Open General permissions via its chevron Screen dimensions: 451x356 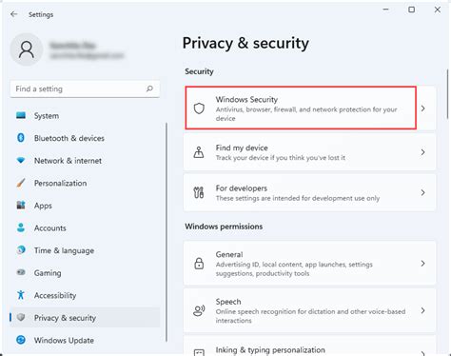click(x=422, y=264)
